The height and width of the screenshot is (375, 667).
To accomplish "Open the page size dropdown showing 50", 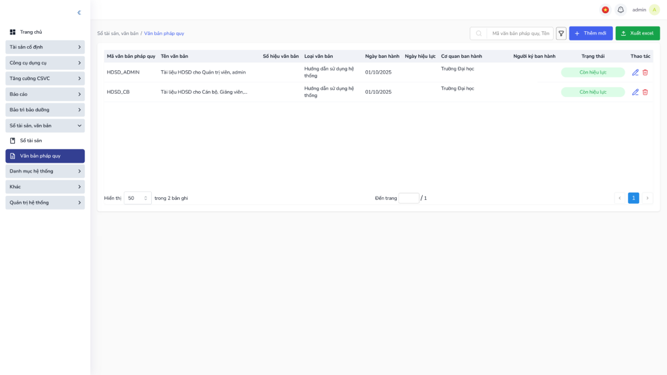I will (x=137, y=198).
